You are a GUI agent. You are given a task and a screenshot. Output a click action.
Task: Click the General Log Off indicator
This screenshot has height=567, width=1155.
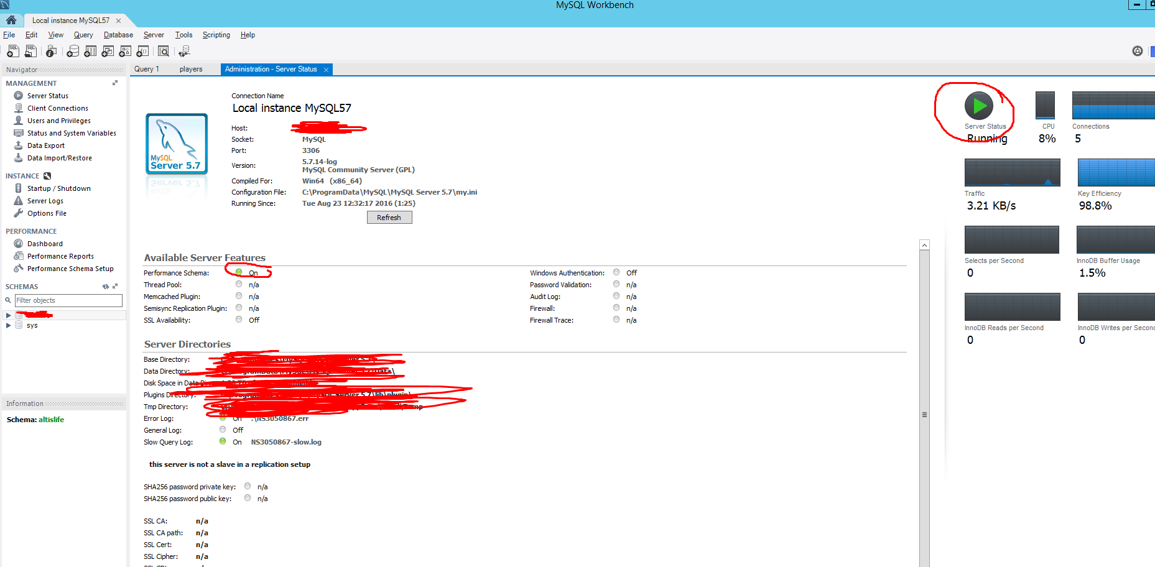click(x=223, y=430)
